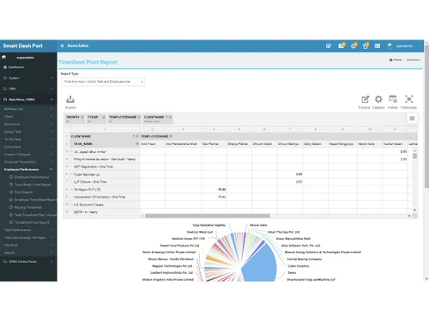
Task: Open Timesheet Pivot Report sidebar item
Action: click(32, 222)
